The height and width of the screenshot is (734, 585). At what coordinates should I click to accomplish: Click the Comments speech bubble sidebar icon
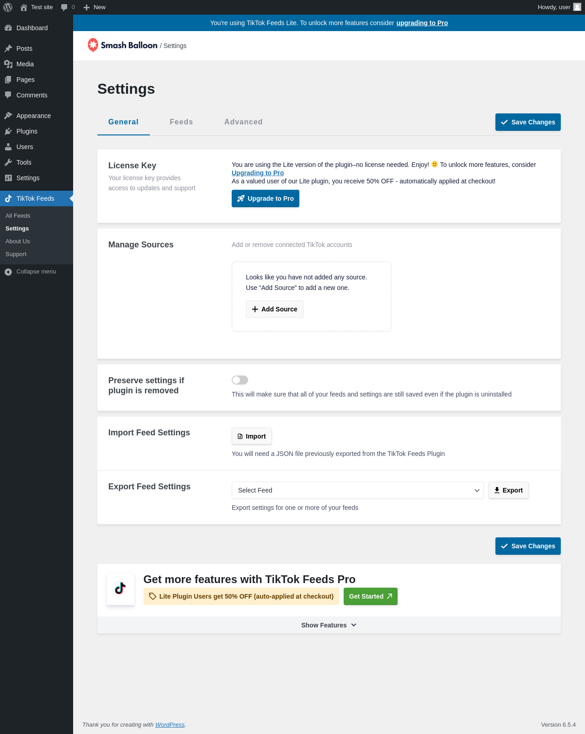click(8, 95)
